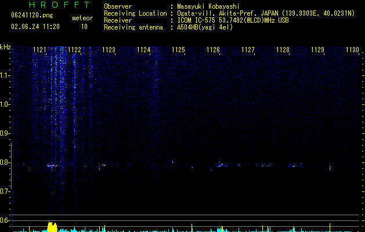This screenshot has width=365, height=232.
Task: Select the Ogata-vill. Akita-Pref. JAPAN location text
Action: tap(266, 13)
